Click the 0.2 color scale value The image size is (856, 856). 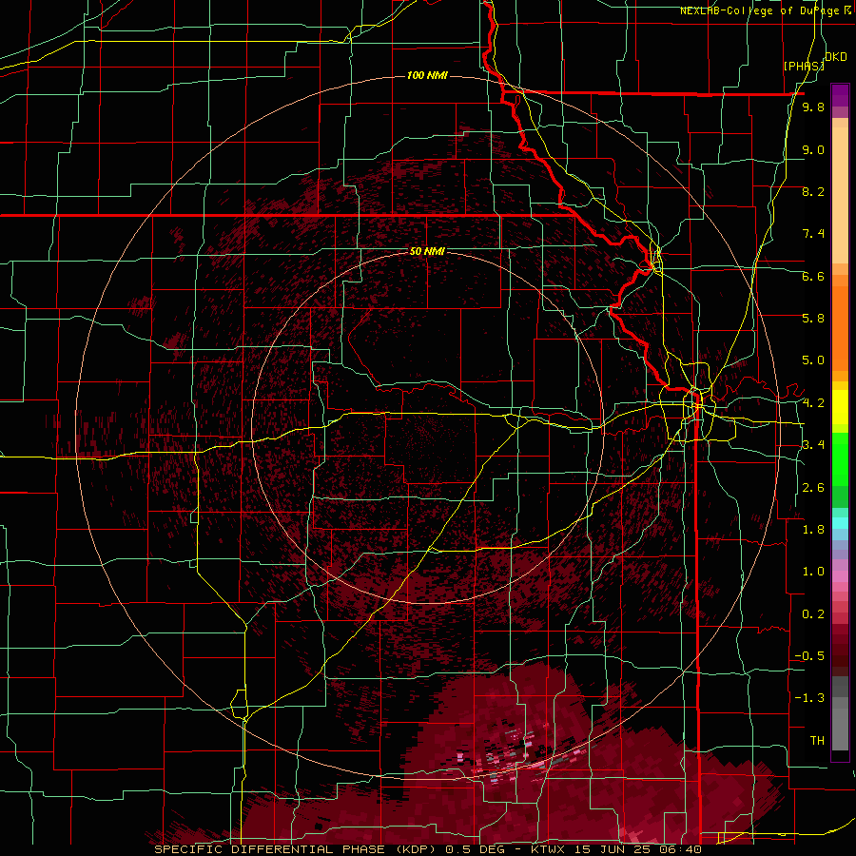coord(813,614)
